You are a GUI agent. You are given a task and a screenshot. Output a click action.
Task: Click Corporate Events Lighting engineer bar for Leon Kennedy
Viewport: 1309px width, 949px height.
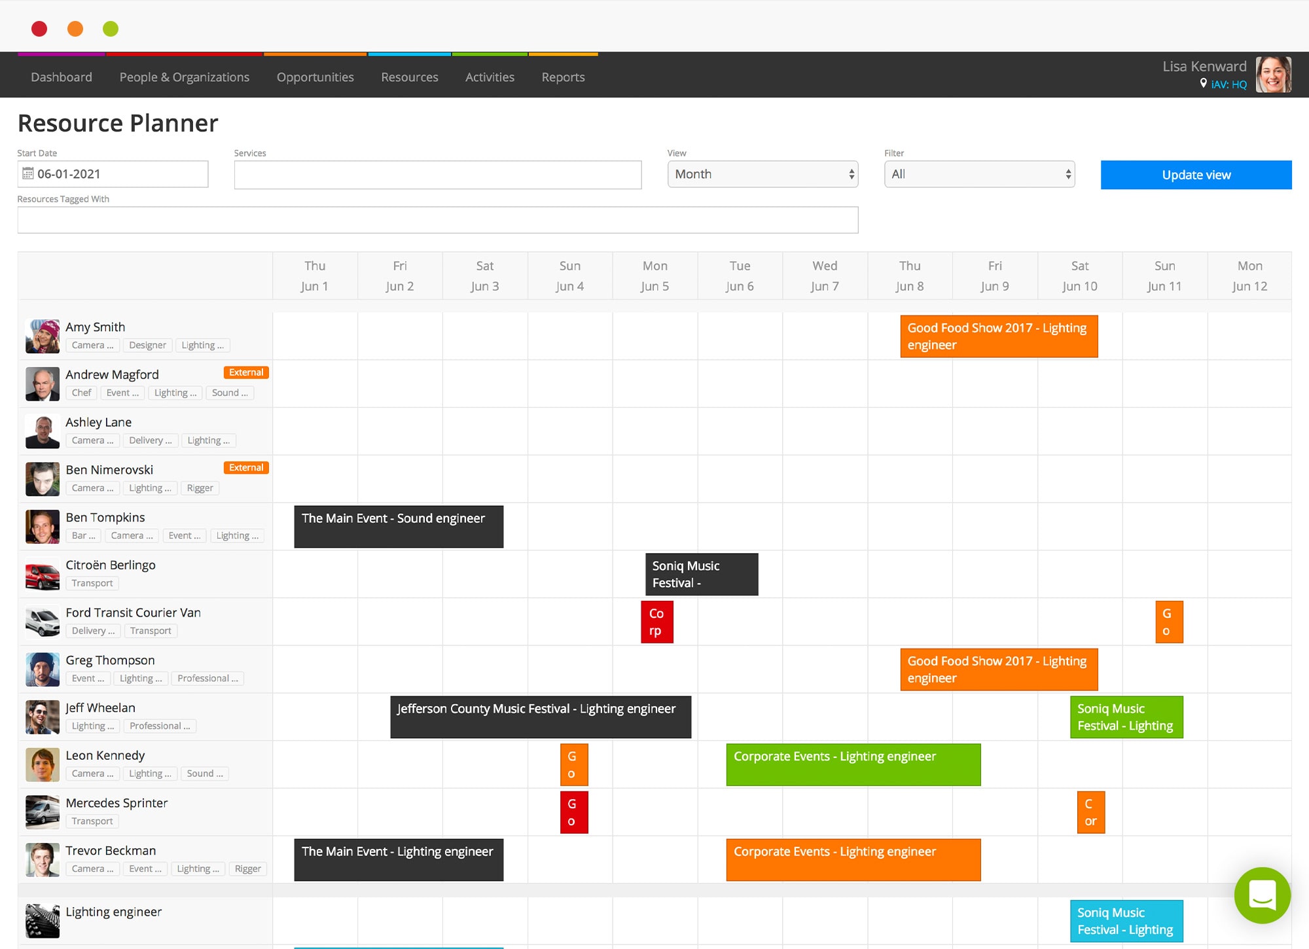(x=853, y=765)
